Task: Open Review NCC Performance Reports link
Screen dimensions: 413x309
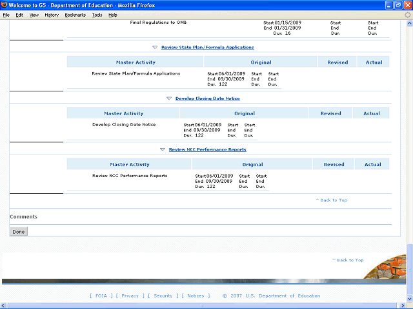Action: coord(207,149)
